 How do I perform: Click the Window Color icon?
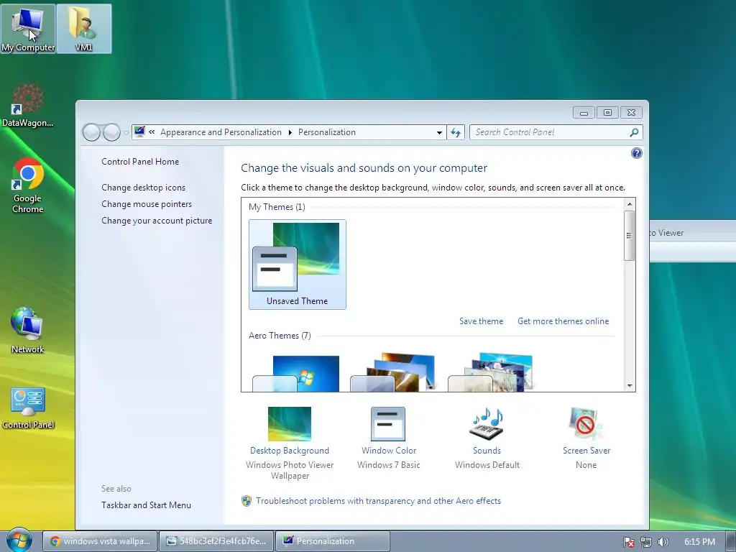[388, 423]
